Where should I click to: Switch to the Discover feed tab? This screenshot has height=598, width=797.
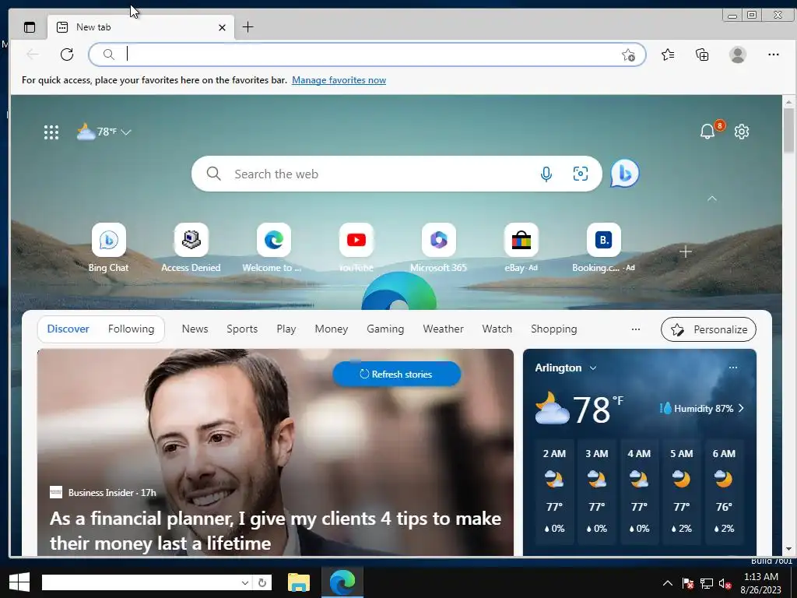click(68, 329)
